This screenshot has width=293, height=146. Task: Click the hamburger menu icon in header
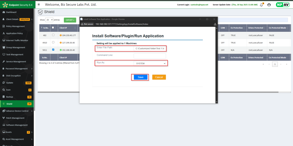(39, 5)
